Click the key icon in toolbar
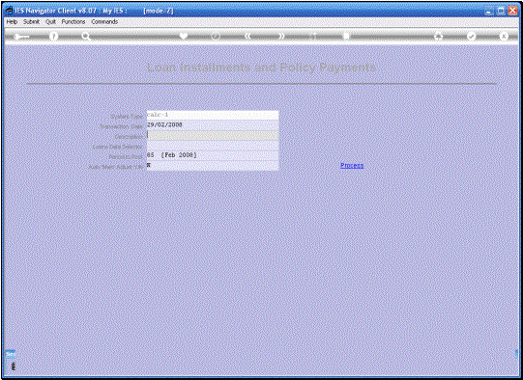Screen dimensions: 523x380 pyautogui.click(x=21, y=37)
